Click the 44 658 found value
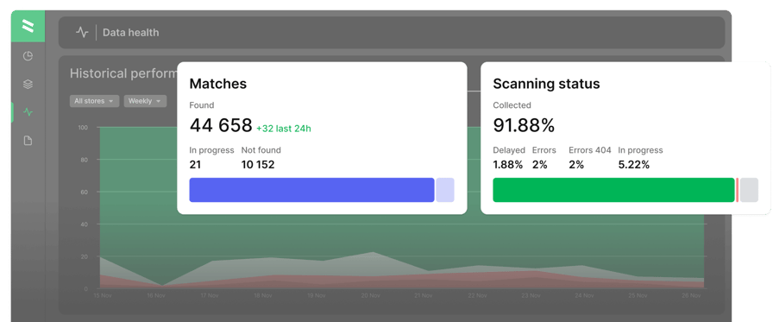Image resolution: width=773 pixels, height=322 pixels. (221, 126)
